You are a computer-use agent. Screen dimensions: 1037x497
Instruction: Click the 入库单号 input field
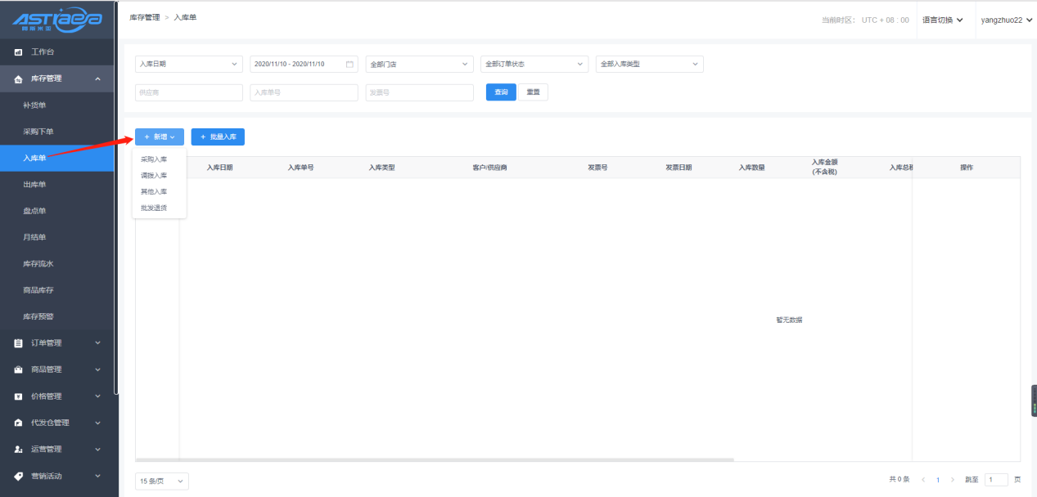pos(304,92)
